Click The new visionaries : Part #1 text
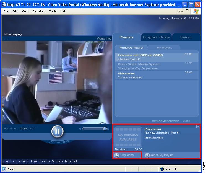The image size is (206, 173). click(x=162, y=133)
